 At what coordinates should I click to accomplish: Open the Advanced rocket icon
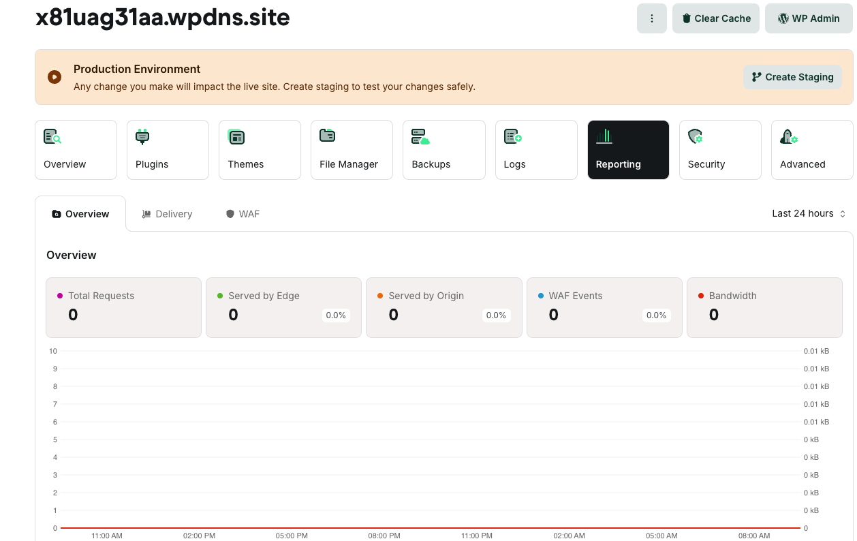(788, 136)
